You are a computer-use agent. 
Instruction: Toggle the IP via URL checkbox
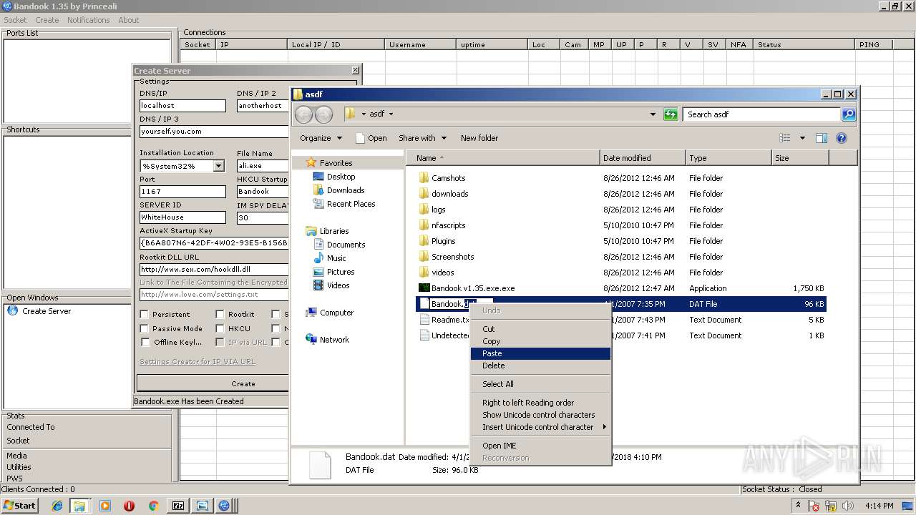220,342
